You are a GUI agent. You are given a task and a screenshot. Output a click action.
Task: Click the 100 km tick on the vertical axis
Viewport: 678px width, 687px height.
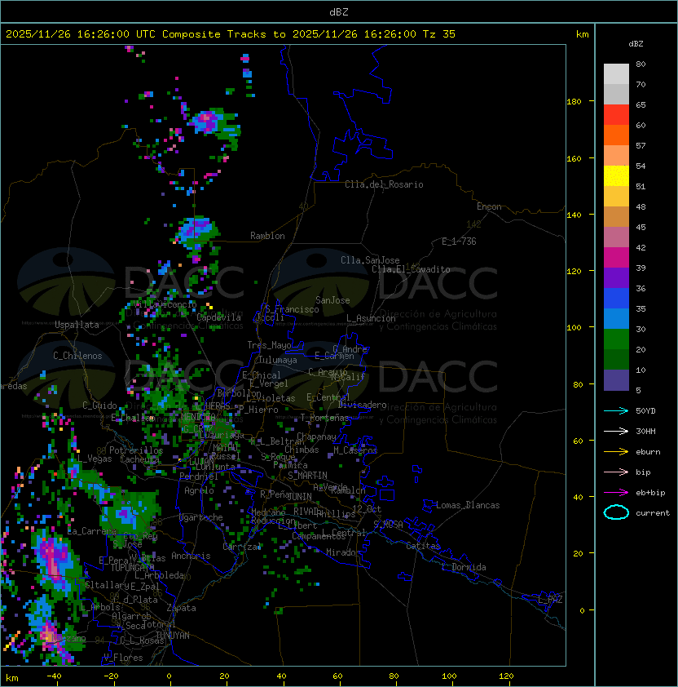coord(574,328)
